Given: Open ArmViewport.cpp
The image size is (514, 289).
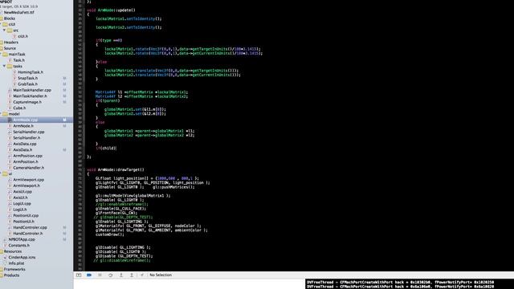Looking at the screenshot, I should 29,180.
